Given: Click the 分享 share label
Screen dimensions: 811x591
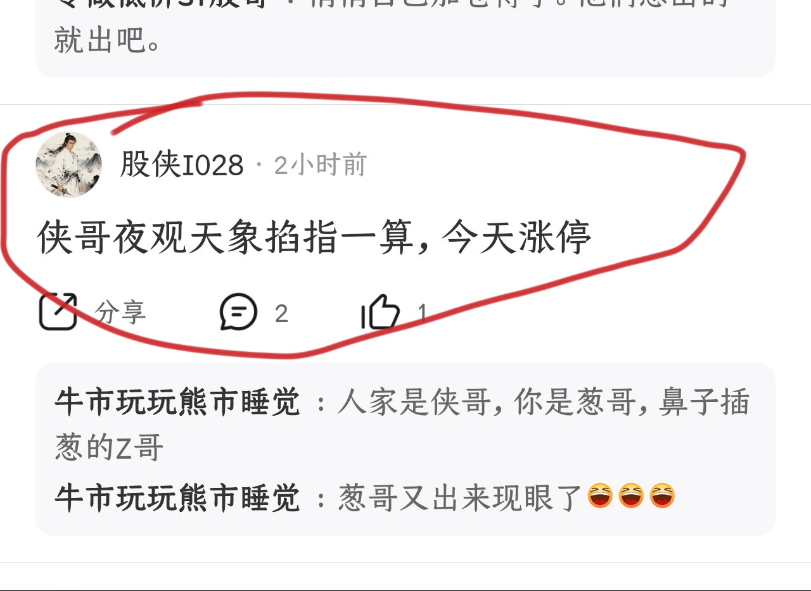Looking at the screenshot, I should [120, 313].
